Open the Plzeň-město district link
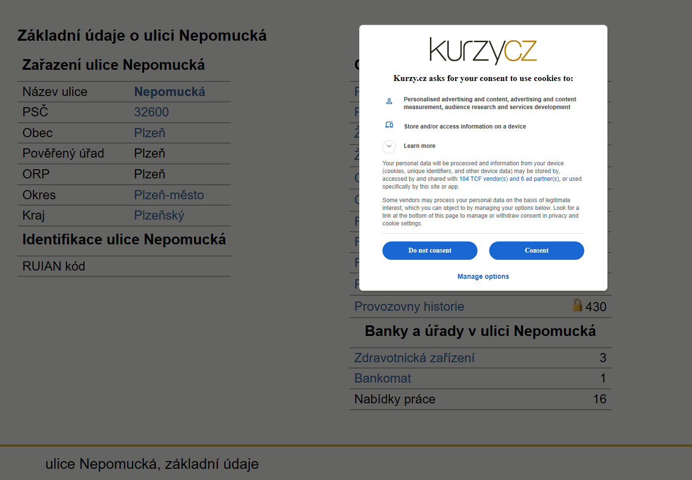This screenshot has width=692, height=480. point(169,195)
